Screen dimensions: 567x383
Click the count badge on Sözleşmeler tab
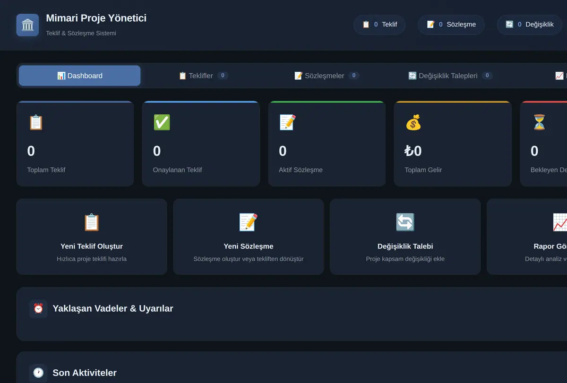tap(354, 76)
